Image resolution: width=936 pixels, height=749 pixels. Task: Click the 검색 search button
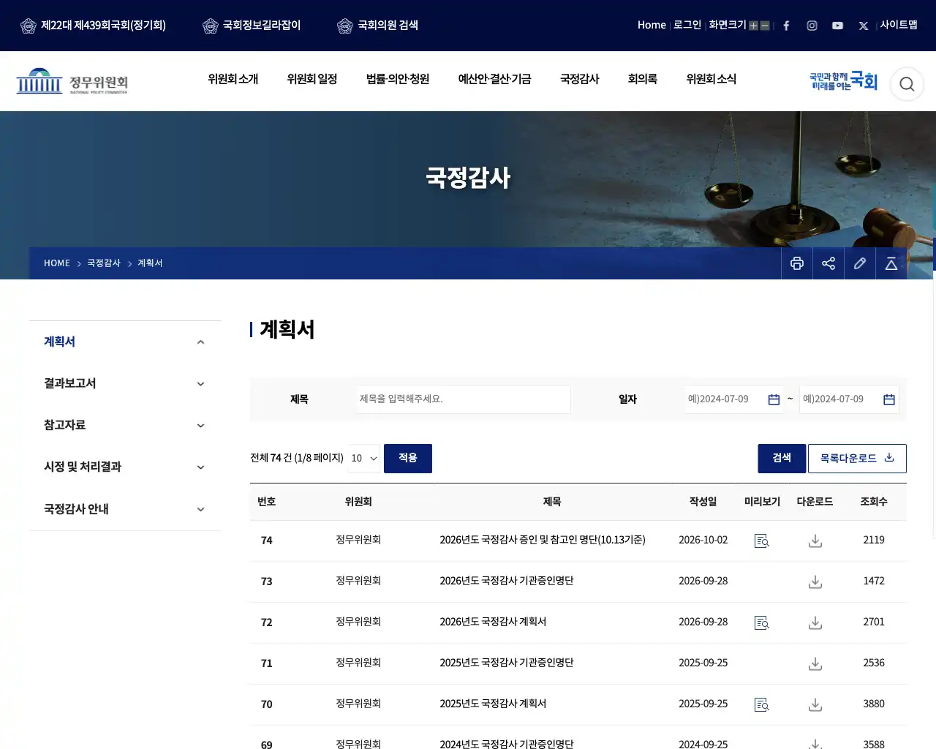coord(782,458)
